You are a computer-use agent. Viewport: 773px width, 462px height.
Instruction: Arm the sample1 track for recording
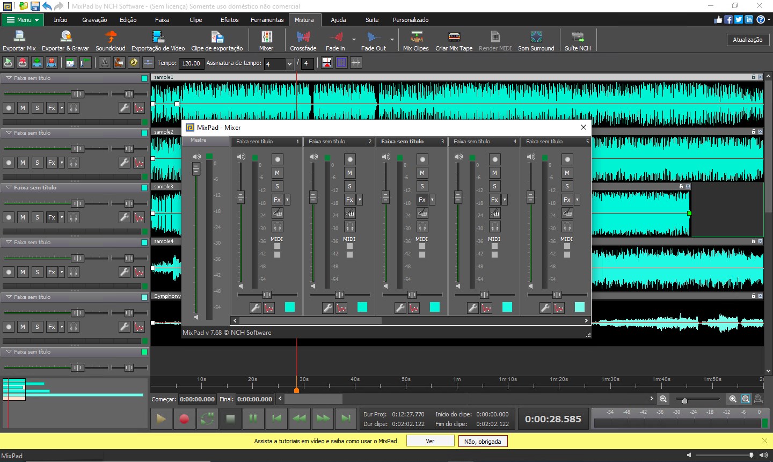coord(9,108)
